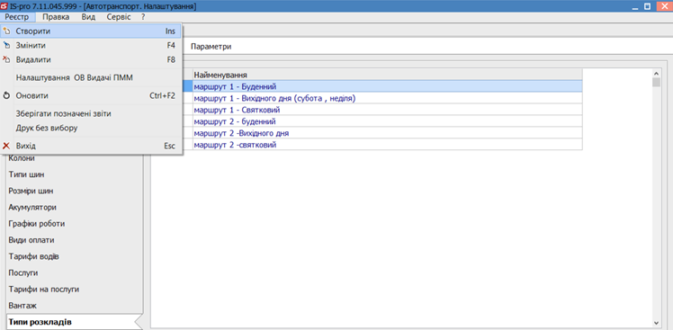Image resolution: width=673 pixels, height=330 pixels.
Task: Click the IS-pro application logo icon
Action: pyautogui.click(x=4, y=6)
